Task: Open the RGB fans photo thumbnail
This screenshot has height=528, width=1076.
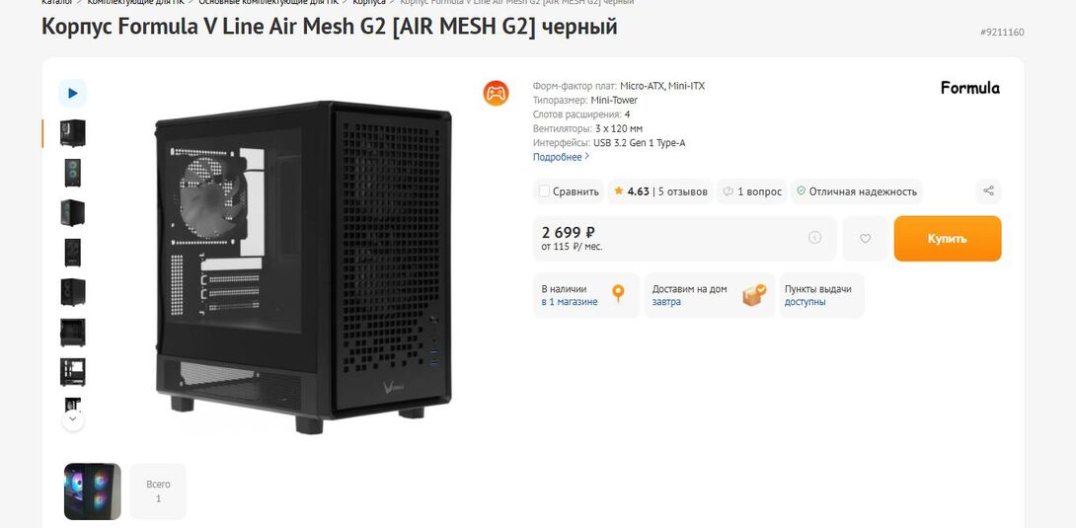Action: 93,490
